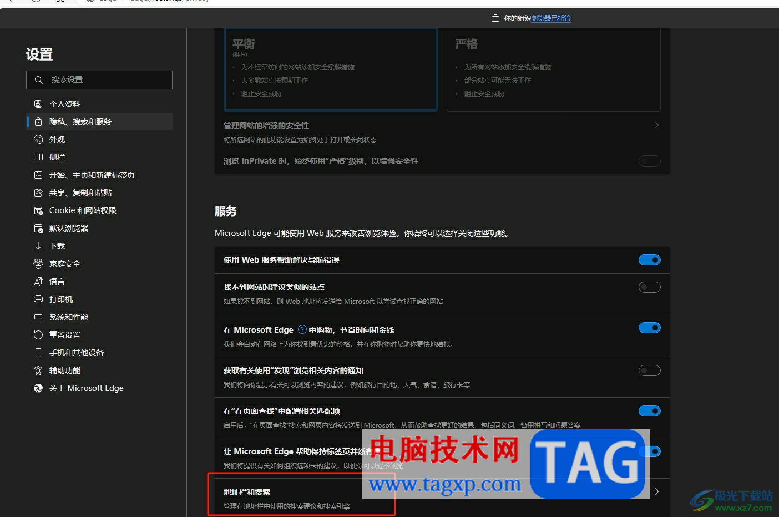Viewport: 779px width, 517px height.
Task: Open 下载 settings page
Action: point(99,246)
